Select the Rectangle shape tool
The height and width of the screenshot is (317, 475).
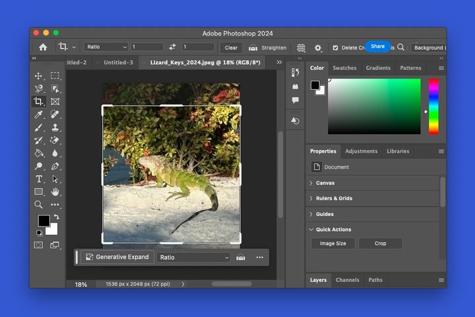point(38,192)
